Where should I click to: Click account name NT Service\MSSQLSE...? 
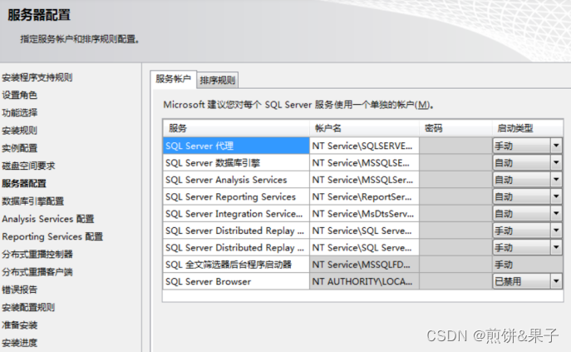[364, 163]
